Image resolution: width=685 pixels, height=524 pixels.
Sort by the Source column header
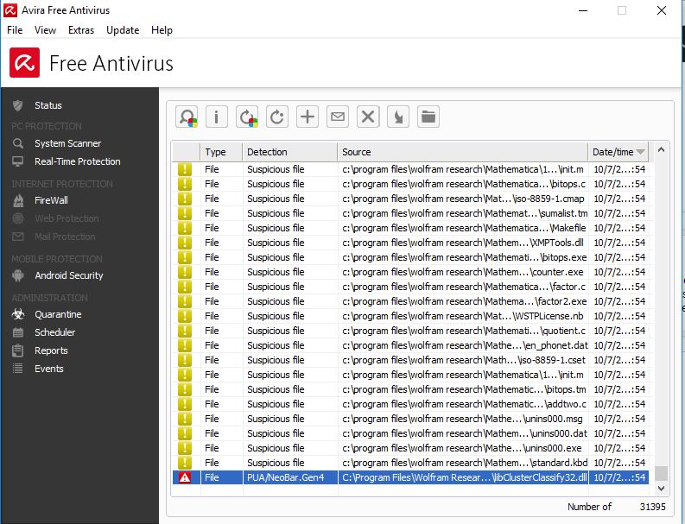463,152
